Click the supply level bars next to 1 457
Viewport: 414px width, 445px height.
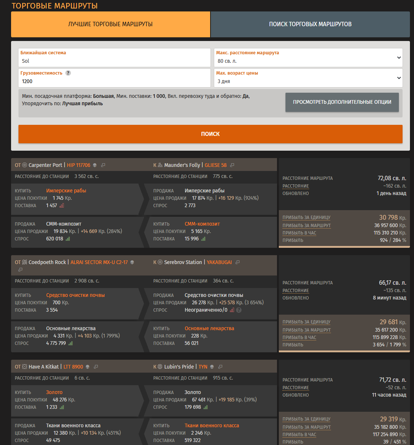click(x=62, y=205)
